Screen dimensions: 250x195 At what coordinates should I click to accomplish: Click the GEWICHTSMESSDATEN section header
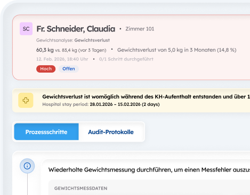pyautogui.click(x=81, y=189)
